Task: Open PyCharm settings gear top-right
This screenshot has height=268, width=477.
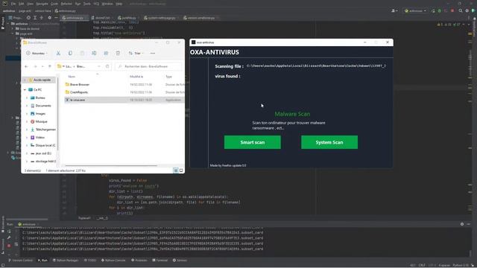Action: (467, 11)
